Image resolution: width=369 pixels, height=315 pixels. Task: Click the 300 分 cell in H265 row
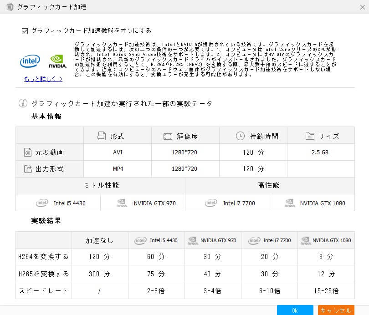[100, 274]
